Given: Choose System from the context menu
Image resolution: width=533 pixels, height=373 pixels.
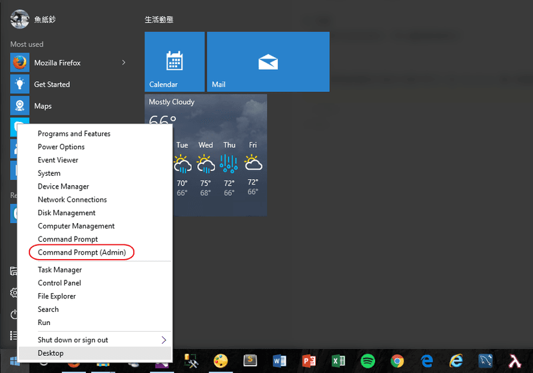Looking at the screenshot, I should coord(49,173).
